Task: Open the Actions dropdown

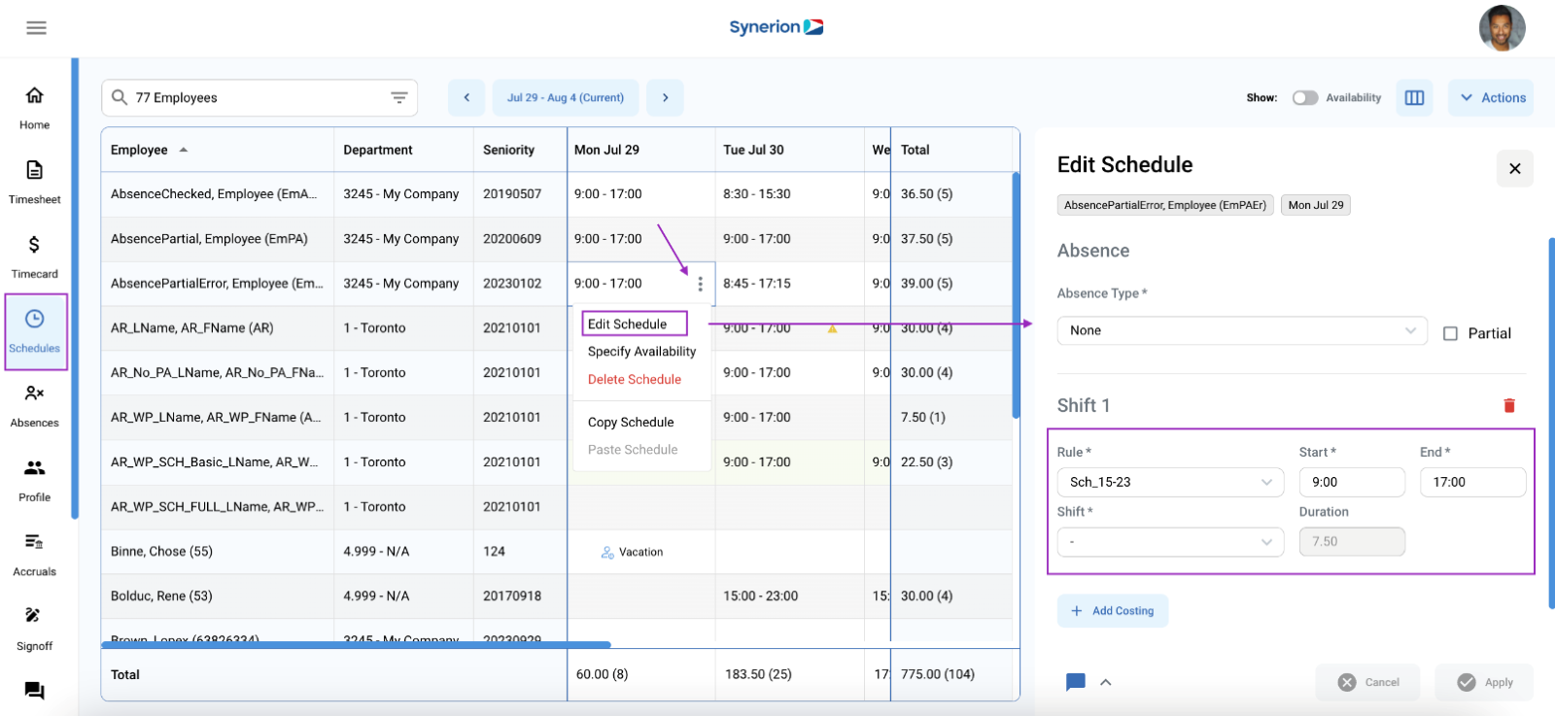Action: 1491,97
